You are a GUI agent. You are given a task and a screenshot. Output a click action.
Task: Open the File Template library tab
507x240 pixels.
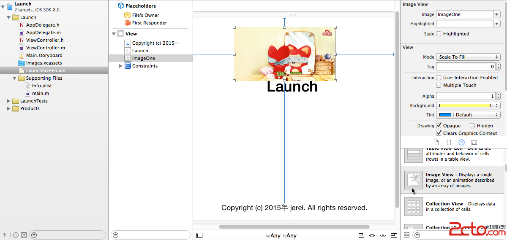[x=436, y=143]
